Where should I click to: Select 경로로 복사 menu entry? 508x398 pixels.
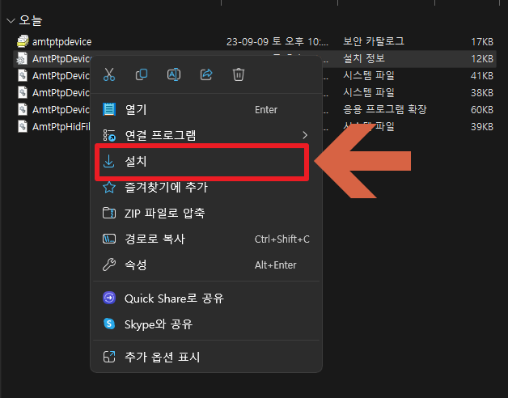[x=206, y=239]
